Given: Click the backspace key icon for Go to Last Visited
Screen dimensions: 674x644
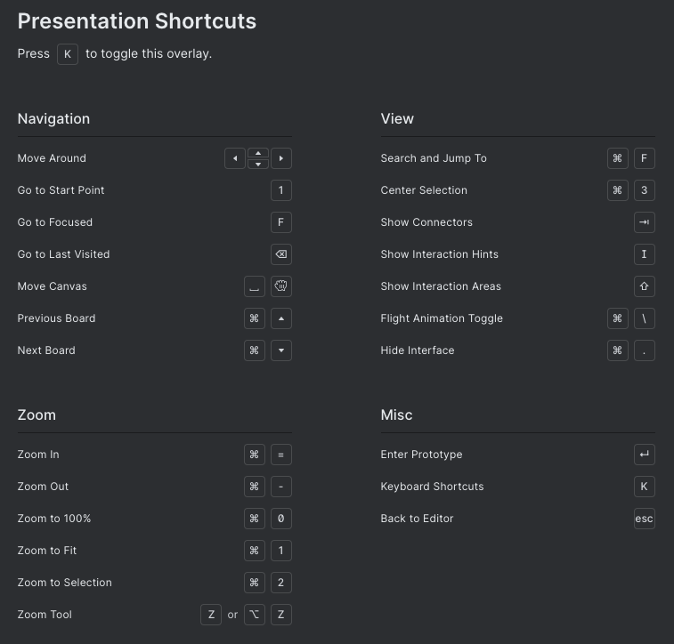Looking at the screenshot, I should point(281,254).
